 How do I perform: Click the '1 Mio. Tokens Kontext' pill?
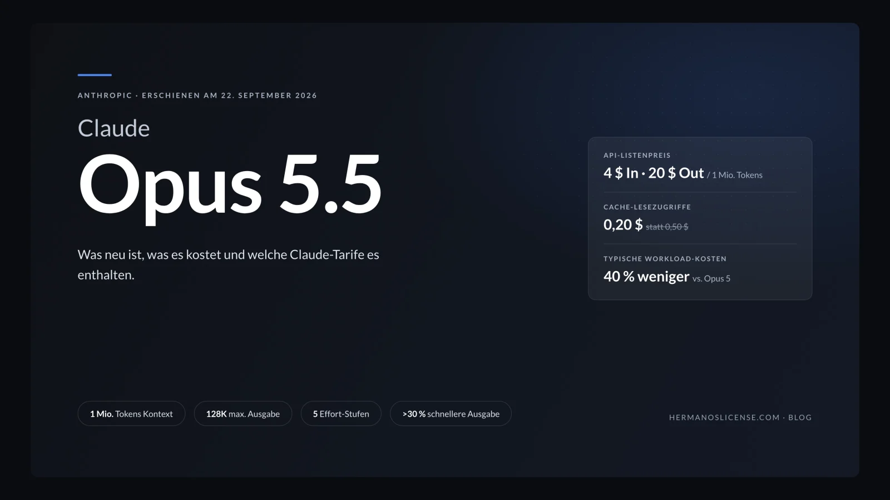(131, 413)
